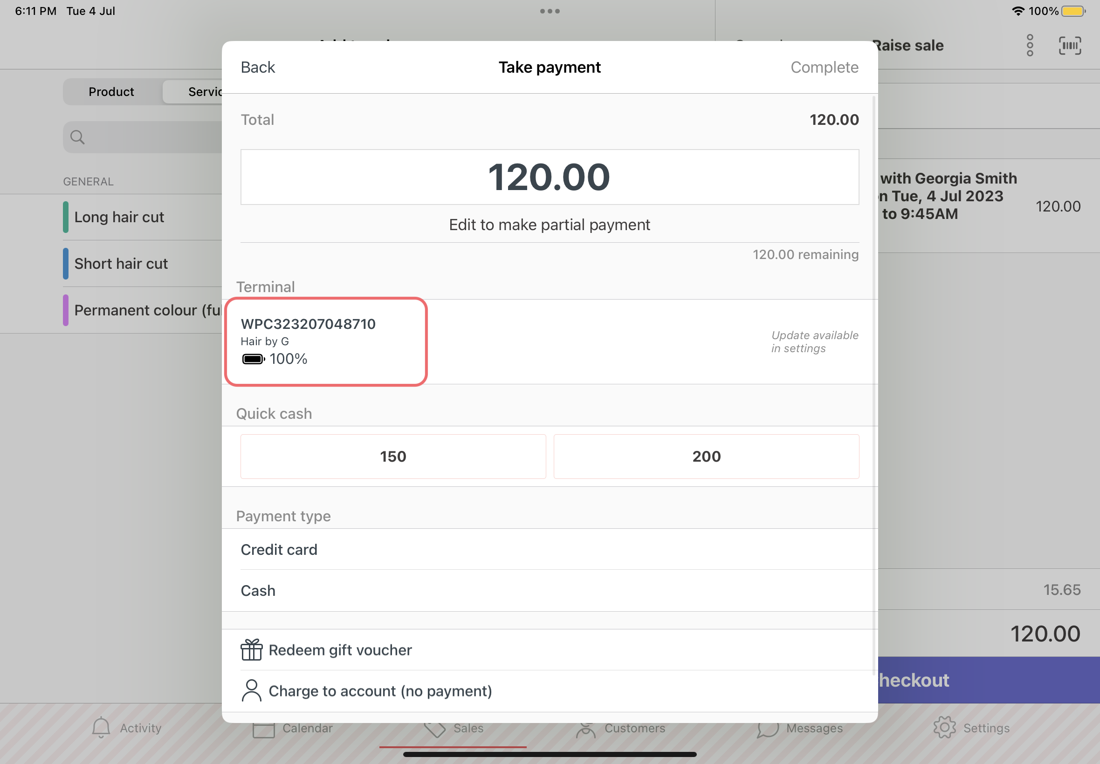
Task: Select the WPC323207048710 terminal
Action: [326, 341]
